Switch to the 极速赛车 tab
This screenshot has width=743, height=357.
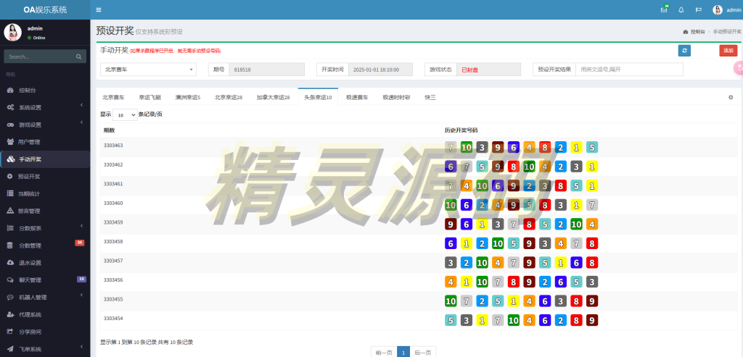point(357,98)
